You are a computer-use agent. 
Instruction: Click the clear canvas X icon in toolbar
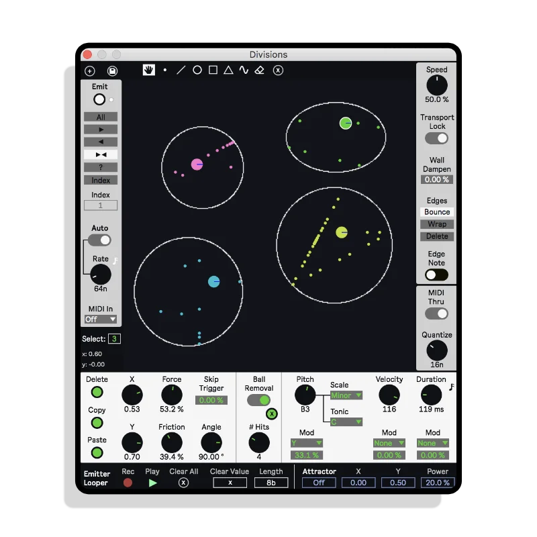[x=278, y=70]
